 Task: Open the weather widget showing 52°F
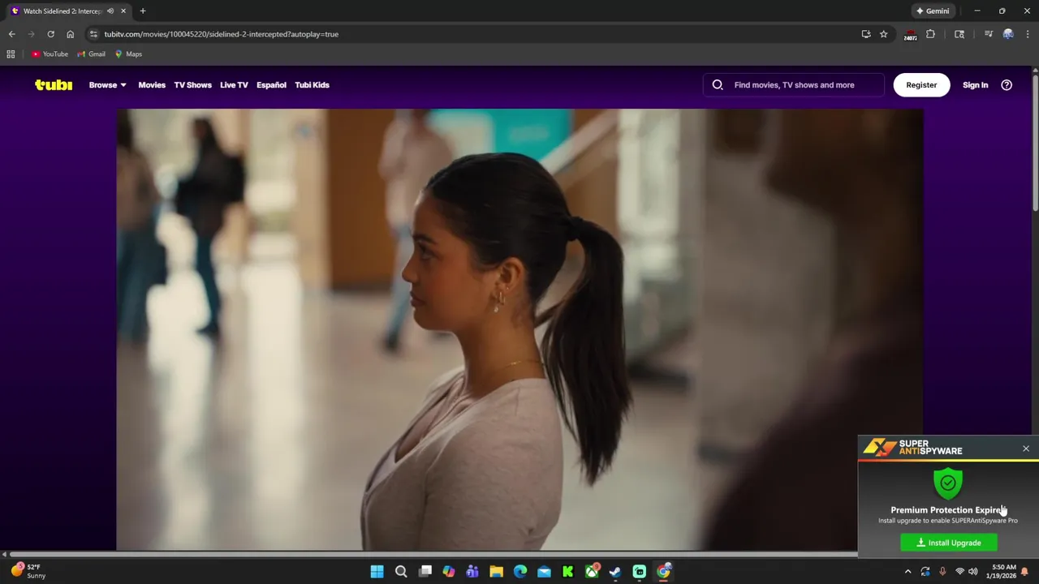coord(28,571)
